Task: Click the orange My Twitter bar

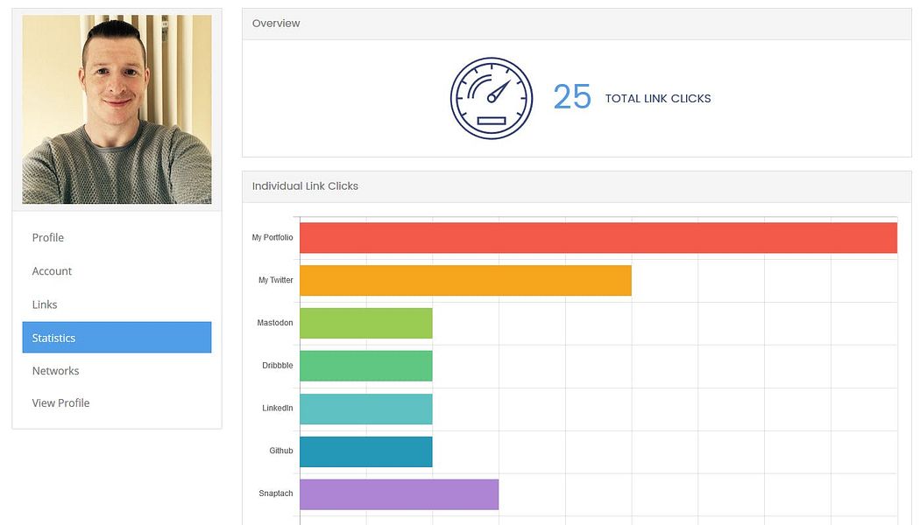Action: pos(466,280)
